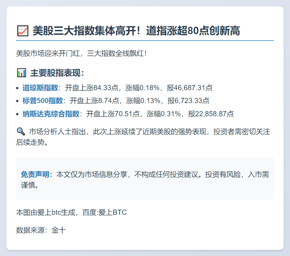Open the 纳斯达克综合指数 blue link
Image resolution: width=290 pixels, height=256 pixels.
[x=51, y=114]
